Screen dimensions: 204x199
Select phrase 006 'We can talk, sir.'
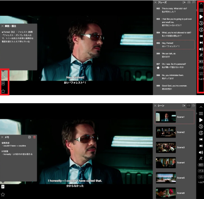(174, 55)
